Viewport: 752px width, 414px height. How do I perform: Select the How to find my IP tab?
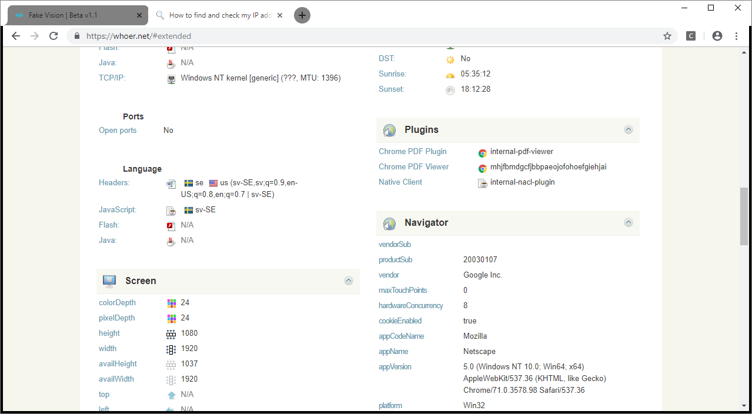220,15
